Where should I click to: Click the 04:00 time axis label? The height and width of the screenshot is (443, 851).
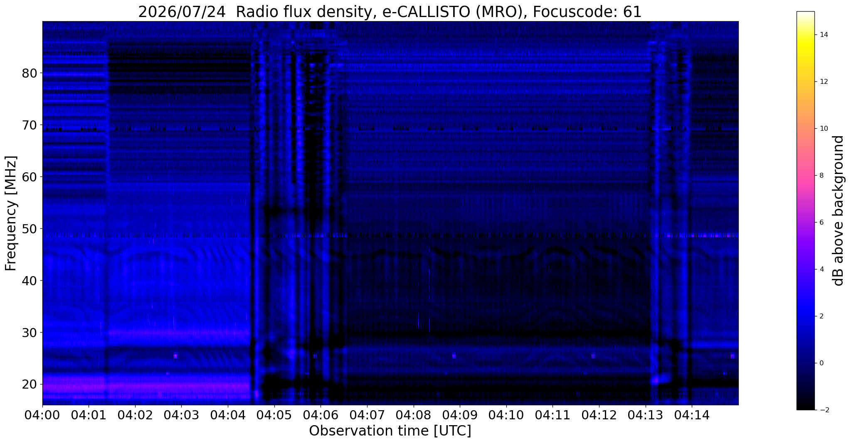coord(42,415)
